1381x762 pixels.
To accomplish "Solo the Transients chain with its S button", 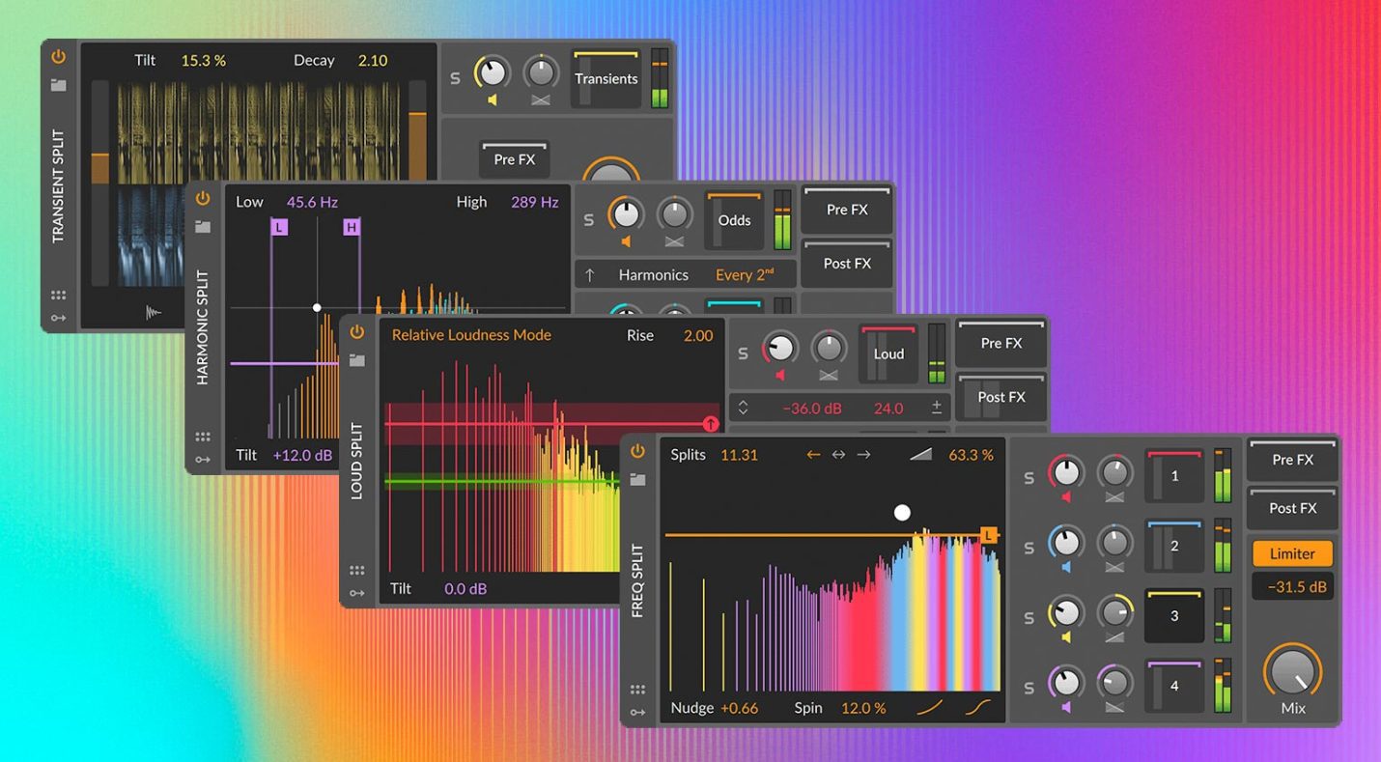I will tap(455, 78).
